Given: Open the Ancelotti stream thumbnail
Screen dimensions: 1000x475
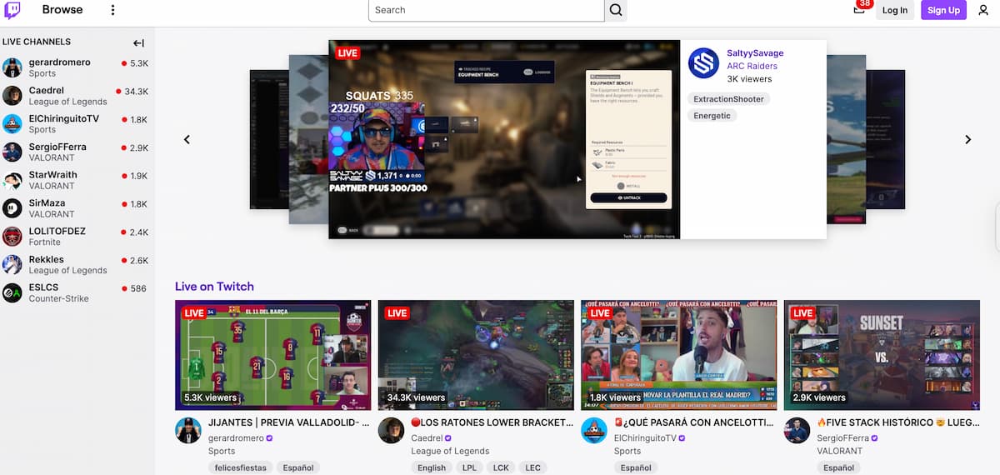Looking at the screenshot, I should (678, 355).
